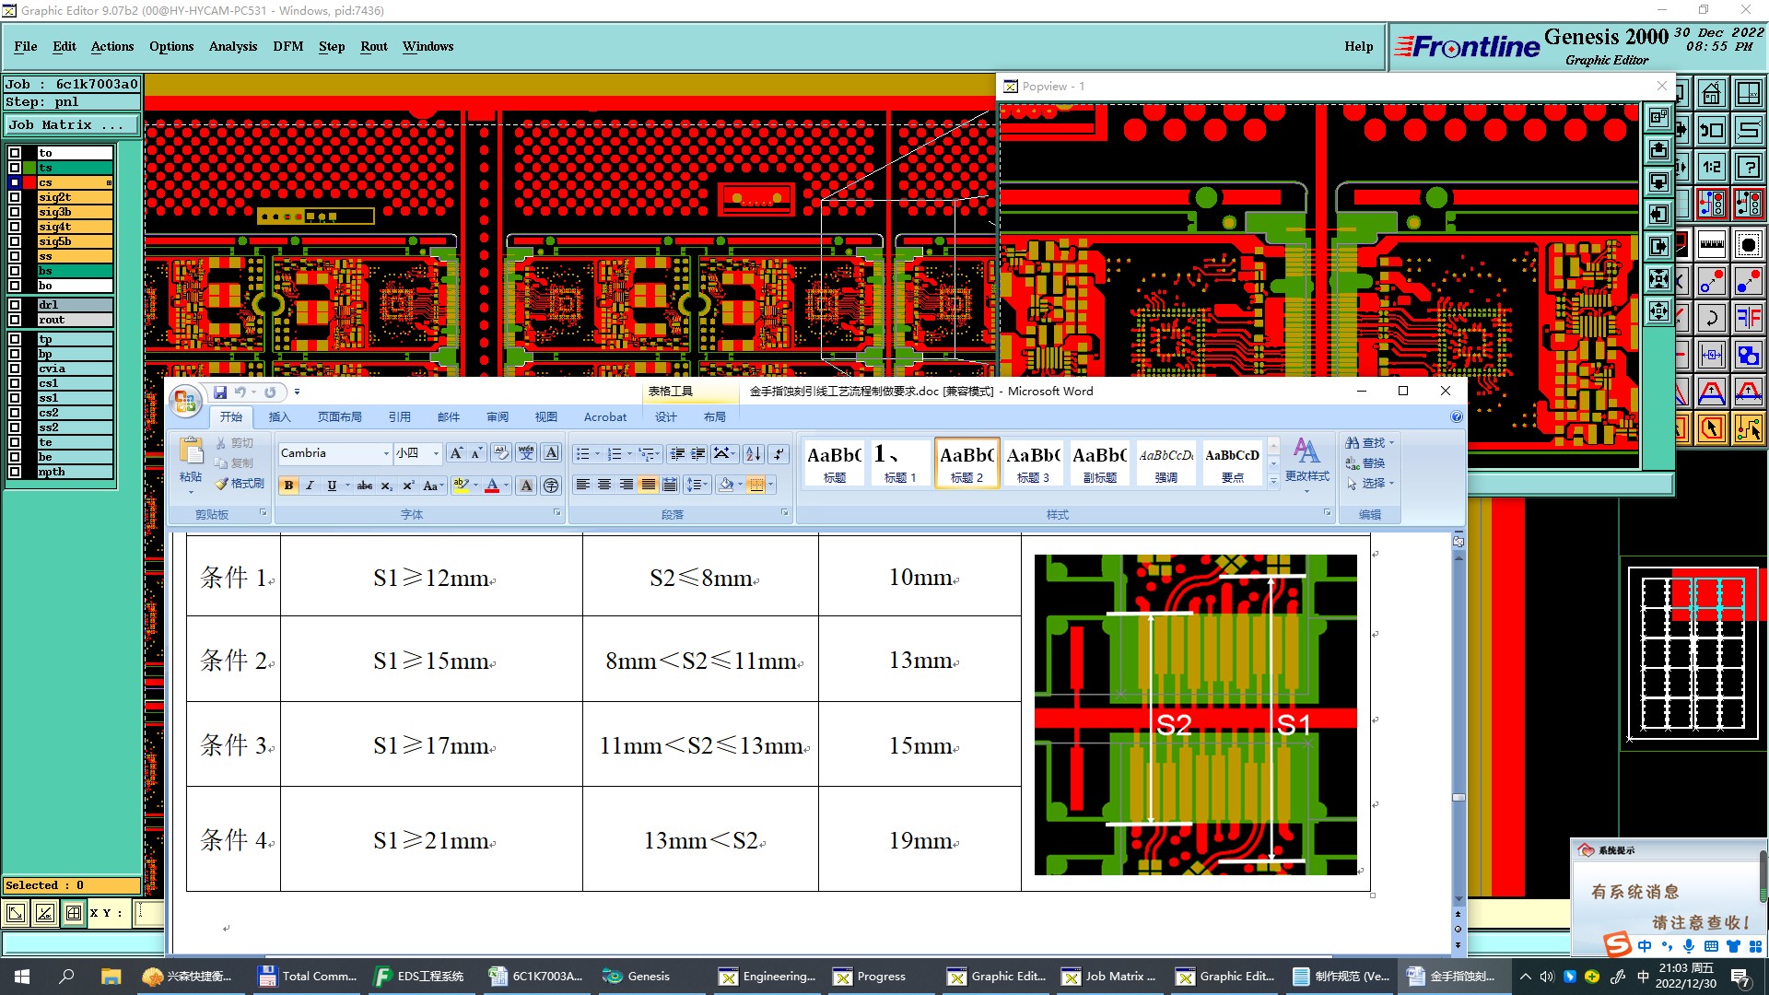Click the mirror F symbol tool

(1748, 318)
